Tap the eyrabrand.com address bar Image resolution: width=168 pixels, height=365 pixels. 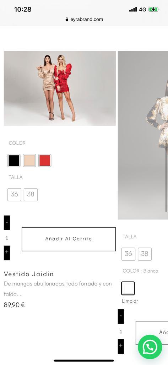(x=84, y=20)
